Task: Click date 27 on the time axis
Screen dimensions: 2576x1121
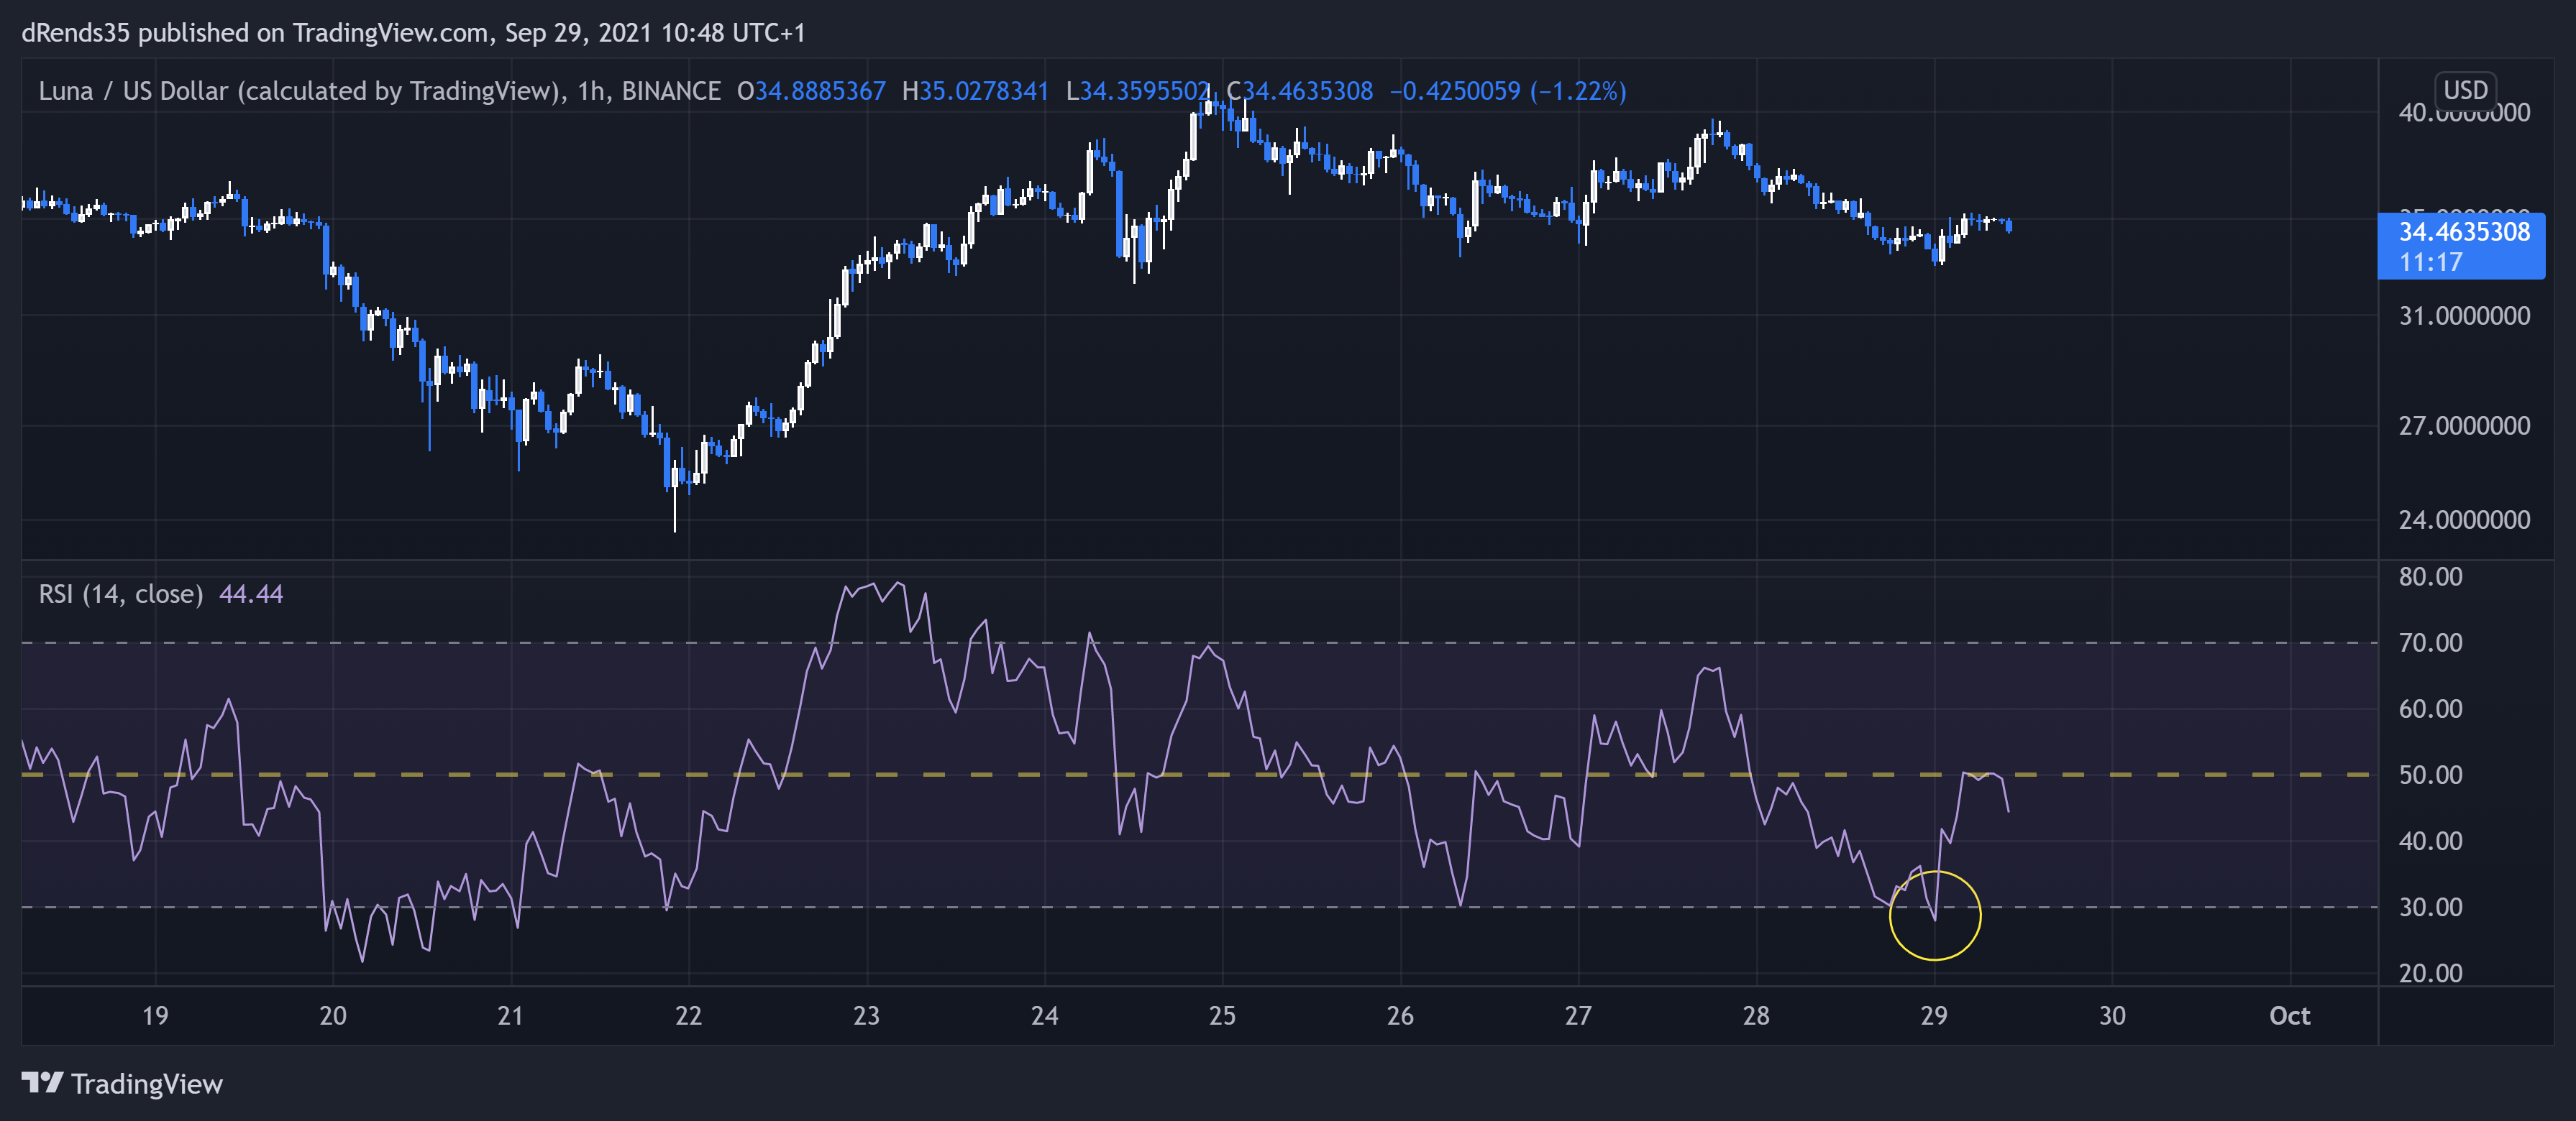Action: [x=1579, y=1016]
